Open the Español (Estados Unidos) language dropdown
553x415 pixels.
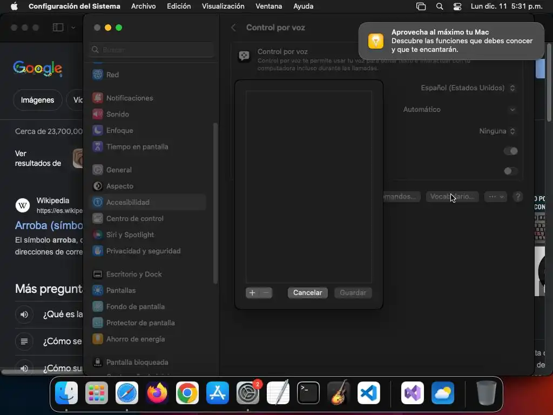pyautogui.click(x=468, y=88)
